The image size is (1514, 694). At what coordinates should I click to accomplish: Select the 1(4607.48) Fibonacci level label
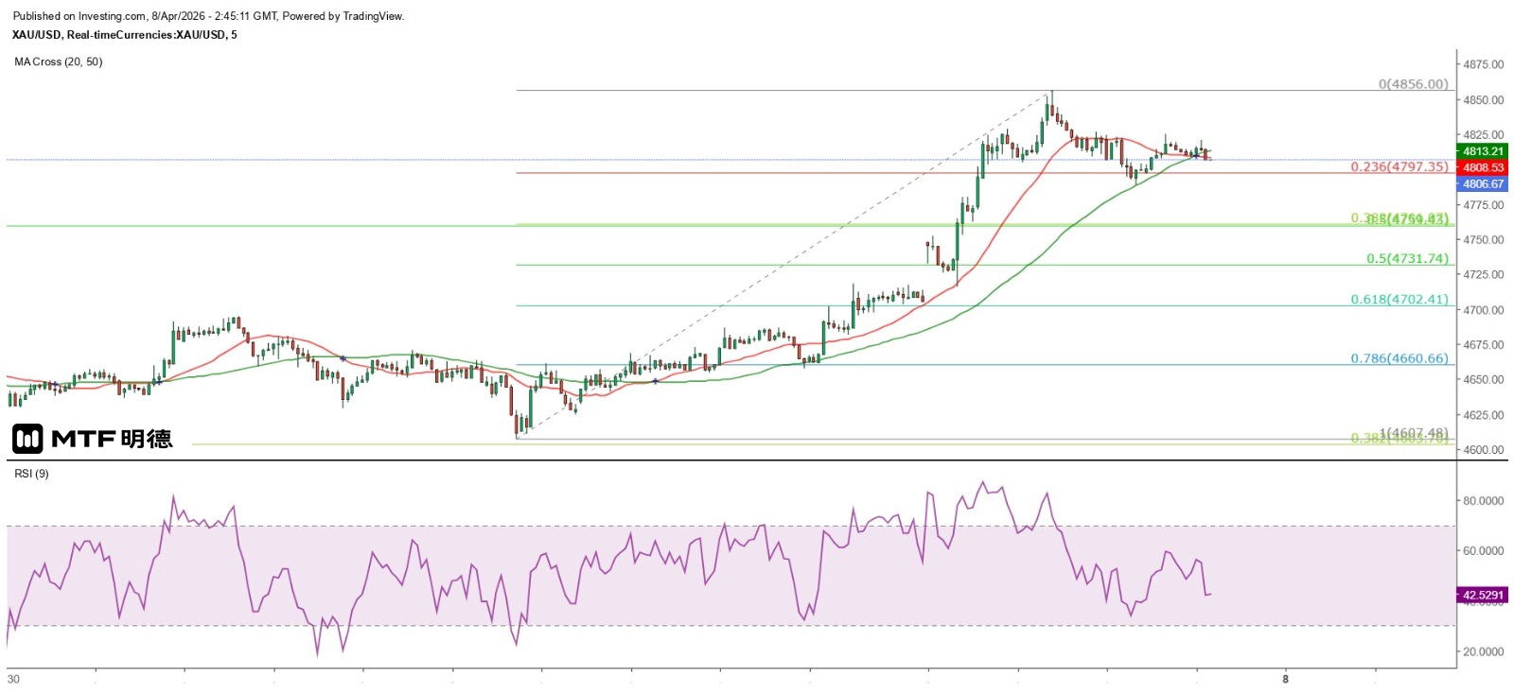[1414, 432]
